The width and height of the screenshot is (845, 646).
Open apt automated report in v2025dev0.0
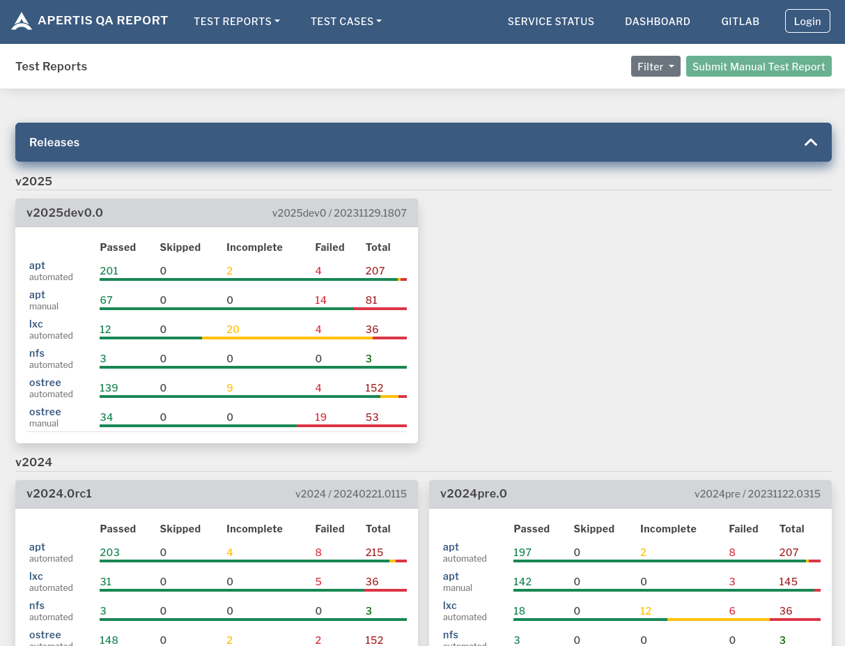pyautogui.click(x=37, y=266)
